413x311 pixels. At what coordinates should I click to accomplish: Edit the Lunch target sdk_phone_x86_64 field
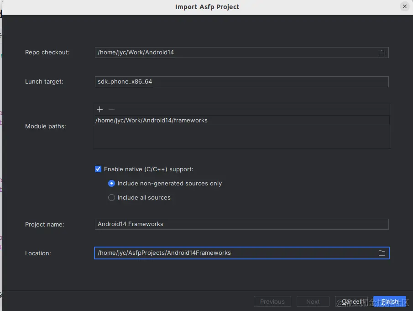click(228, 82)
